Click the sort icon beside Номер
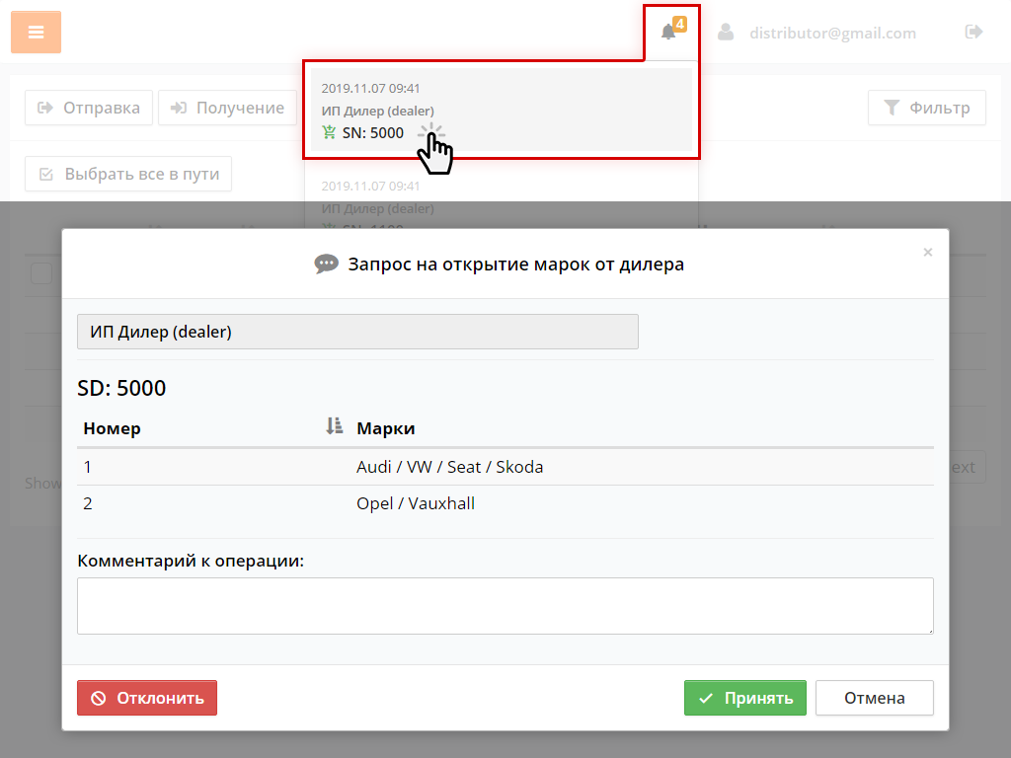1011x758 pixels. (334, 426)
